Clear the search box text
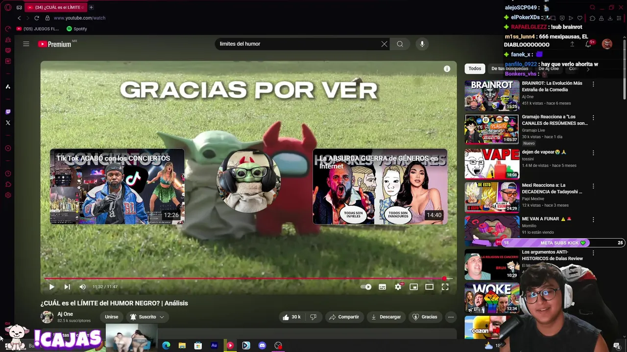627x352 pixels. 385,44
